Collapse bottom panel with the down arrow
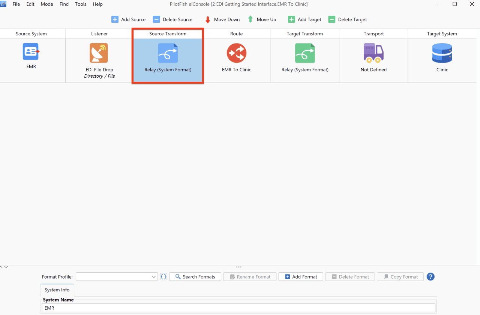Viewport: 480px width, 315px height. coord(6,267)
